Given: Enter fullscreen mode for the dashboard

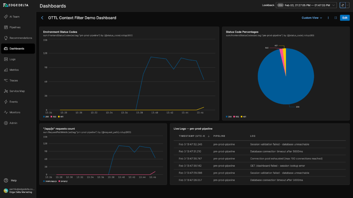Looking at the screenshot, I should (335, 18).
